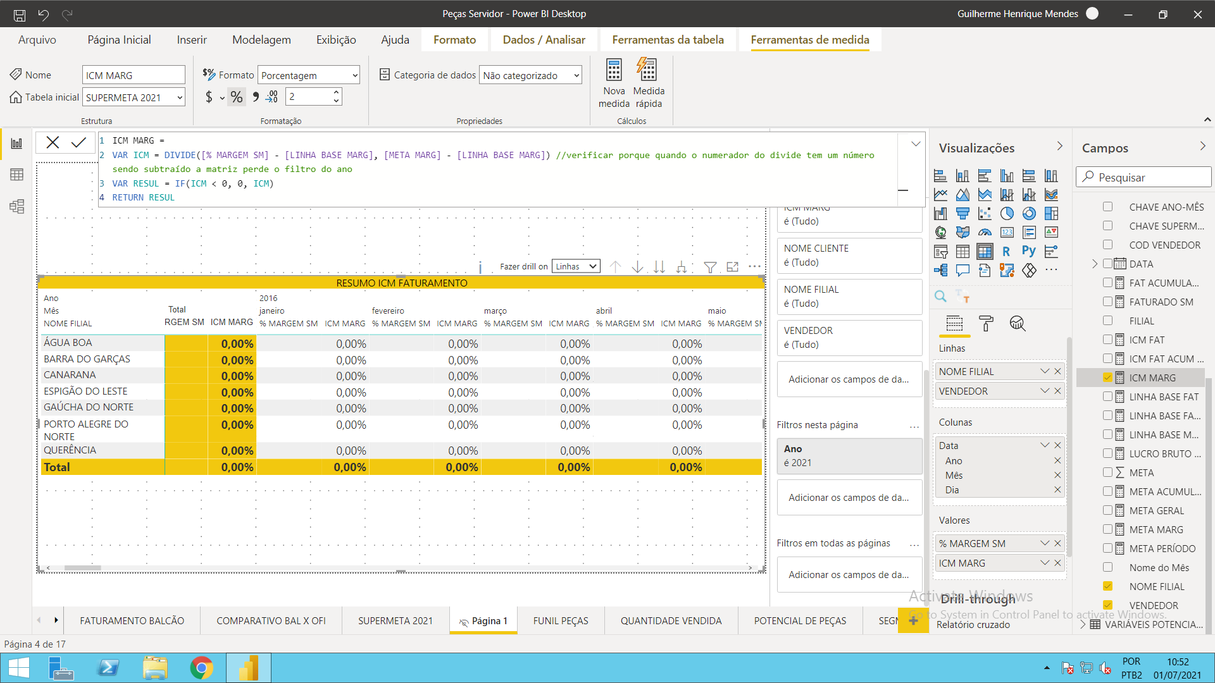The height and width of the screenshot is (683, 1215).
Task: Check the CHAVE ANO-MÊS field
Action: tap(1107, 207)
